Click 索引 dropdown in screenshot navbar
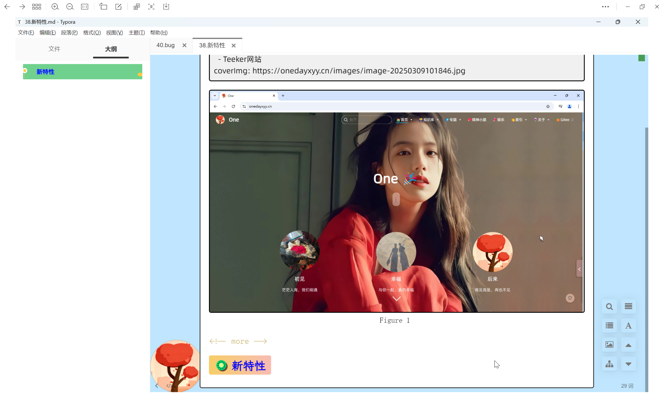The width and height of the screenshot is (664, 393). (519, 120)
